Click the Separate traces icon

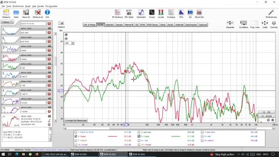click(230, 24)
